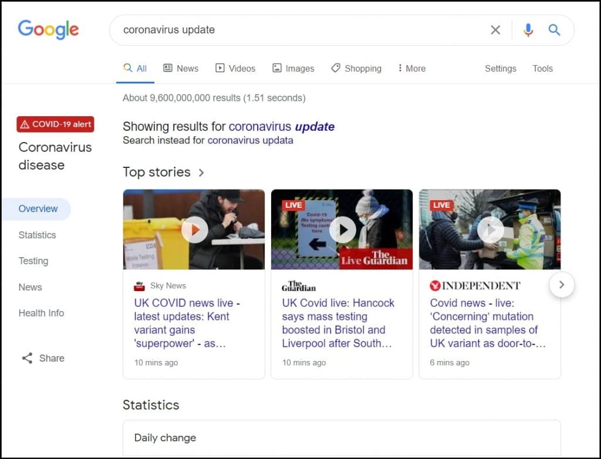Go to the Images tab
Image resolution: width=601 pixels, height=459 pixels.
(293, 68)
